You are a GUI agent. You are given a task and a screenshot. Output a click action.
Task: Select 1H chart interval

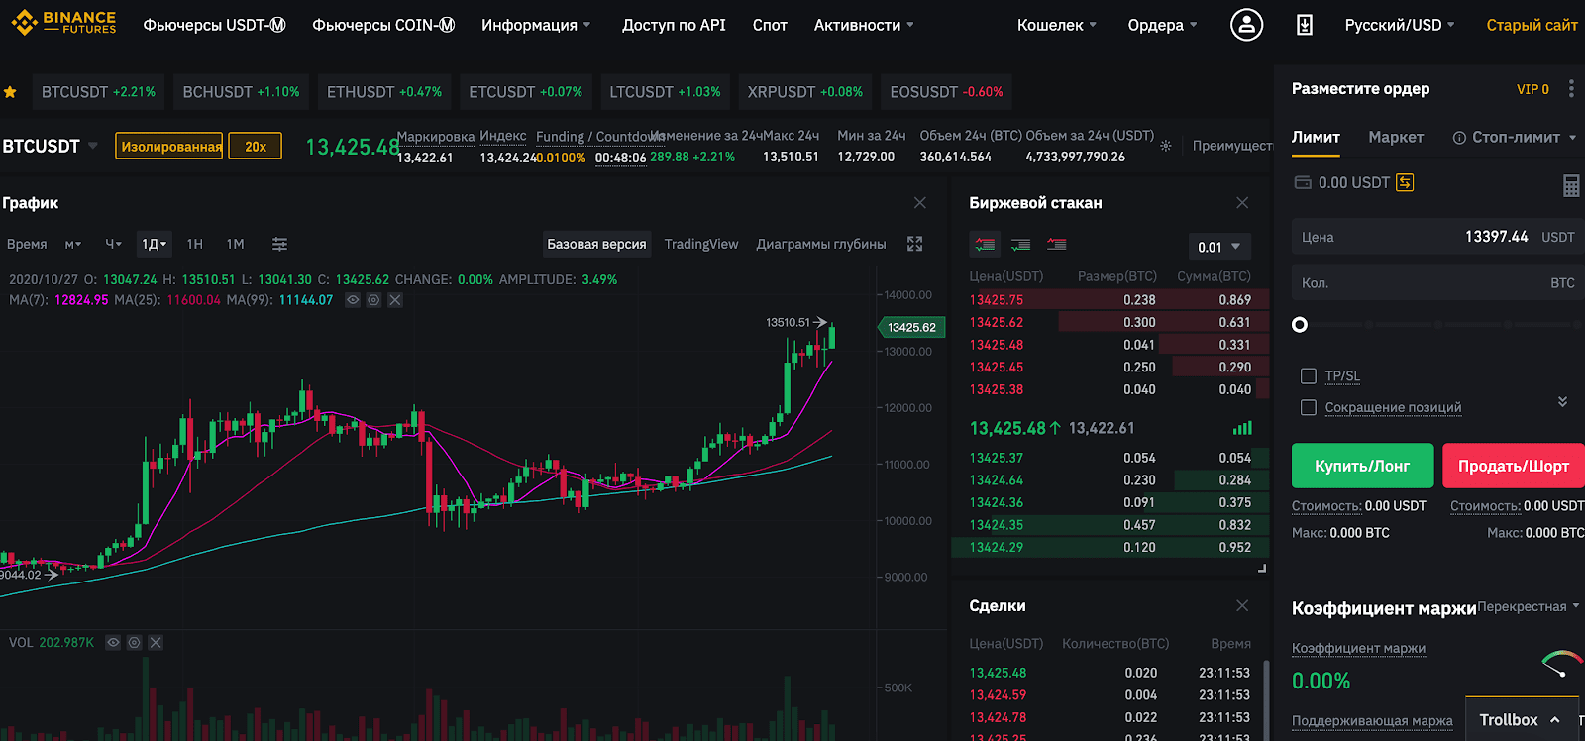point(195,244)
